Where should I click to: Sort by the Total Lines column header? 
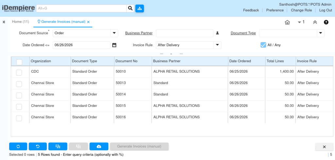(280, 61)
